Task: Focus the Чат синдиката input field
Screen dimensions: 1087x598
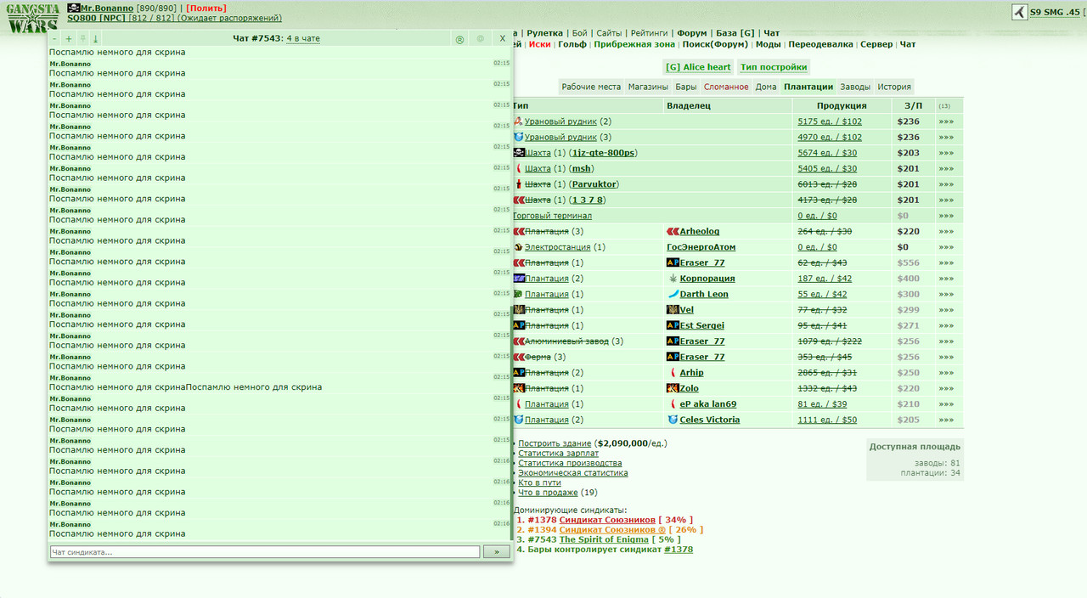Action: [x=265, y=552]
